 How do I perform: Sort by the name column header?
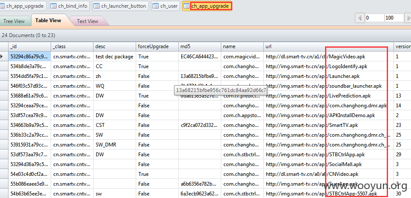pyautogui.click(x=243, y=46)
